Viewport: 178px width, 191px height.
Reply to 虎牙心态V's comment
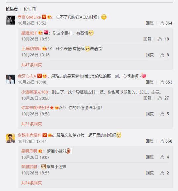[x=150, y=82]
